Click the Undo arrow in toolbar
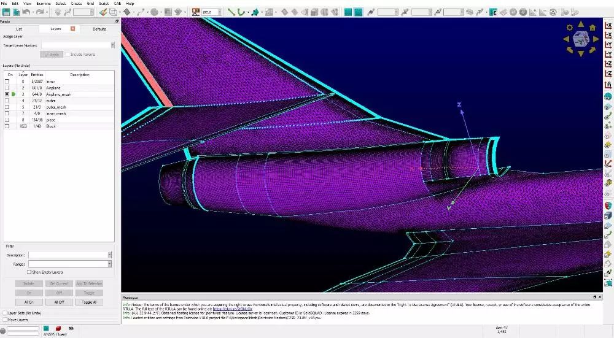The width and height of the screenshot is (614, 338). coord(26,12)
